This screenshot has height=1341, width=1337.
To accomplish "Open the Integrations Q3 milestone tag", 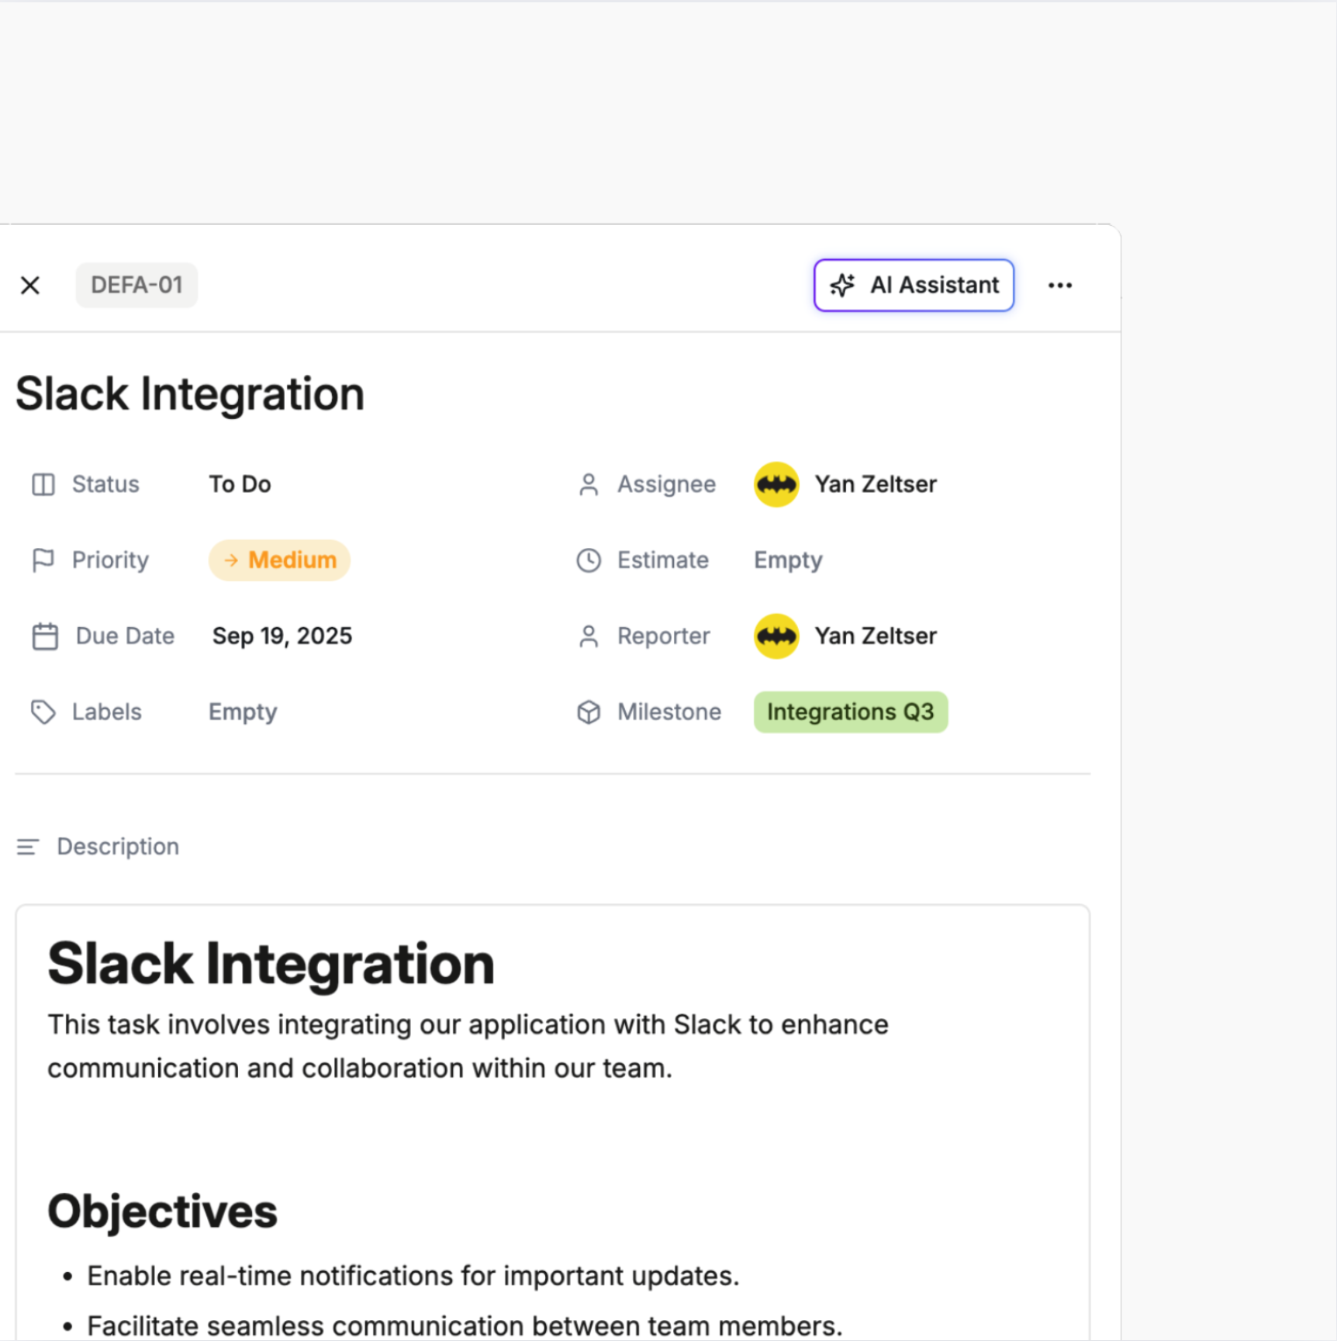I will click(851, 712).
